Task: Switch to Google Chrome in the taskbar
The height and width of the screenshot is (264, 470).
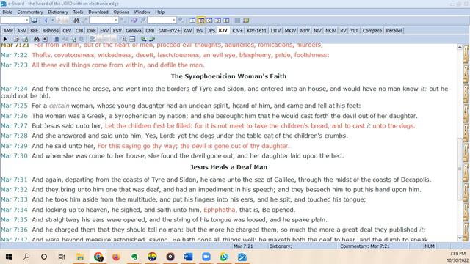Action: [x=98, y=257]
